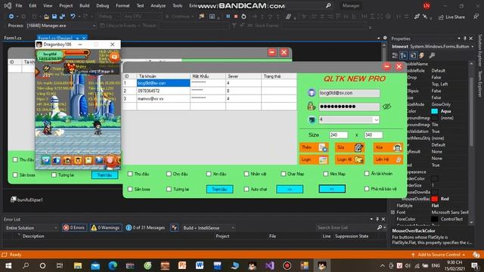Open the Process Manager.exe dropdown
The height and width of the screenshot is (272, 484).
[94, 26]
